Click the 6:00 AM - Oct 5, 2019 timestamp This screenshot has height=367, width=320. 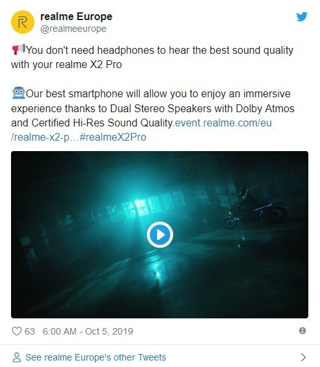click(88, 331)
